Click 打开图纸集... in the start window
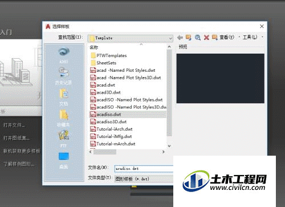 [16, 138]
